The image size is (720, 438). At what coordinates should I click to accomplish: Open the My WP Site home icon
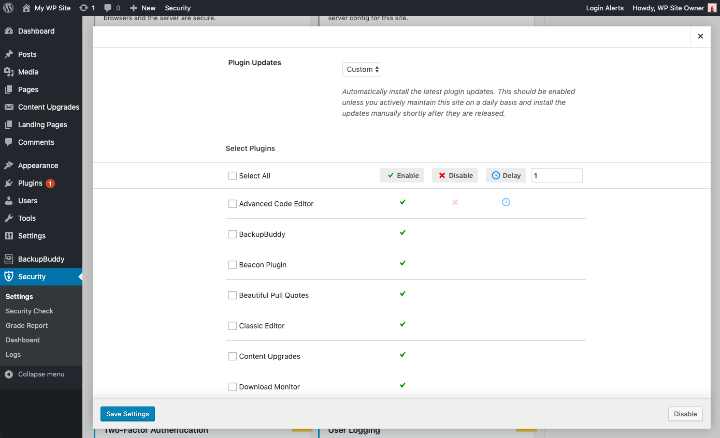click(x=26, y=8)
